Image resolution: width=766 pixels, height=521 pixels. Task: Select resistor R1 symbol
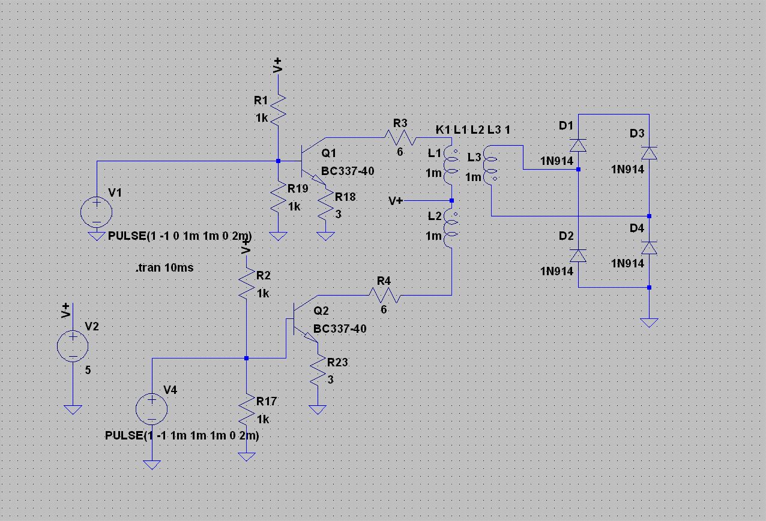[277, 109]
